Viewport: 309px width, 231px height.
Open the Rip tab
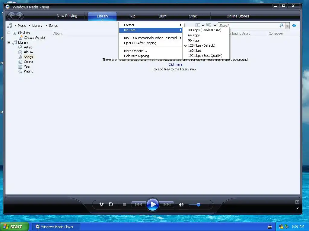pyautogui.click(x=132, y=16)
